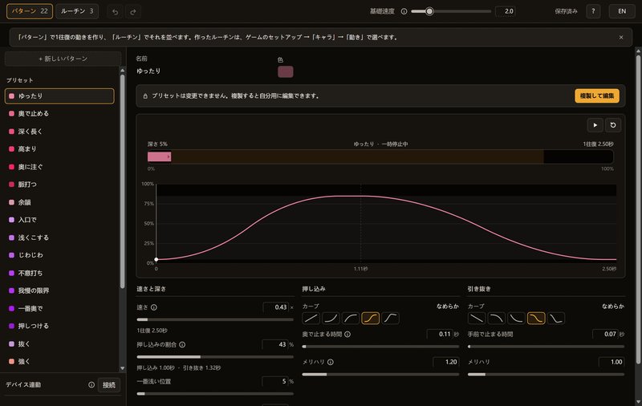Click the 奥で止まる時間 slider
This screenshot has height=406, width=642.
click(x=380, y=347)
